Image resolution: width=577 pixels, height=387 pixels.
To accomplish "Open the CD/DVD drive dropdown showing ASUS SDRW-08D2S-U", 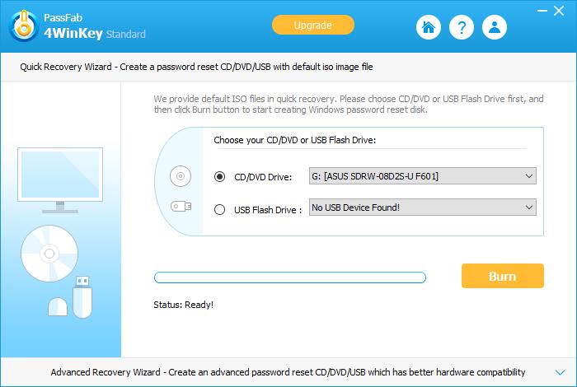I will [422, 176].
